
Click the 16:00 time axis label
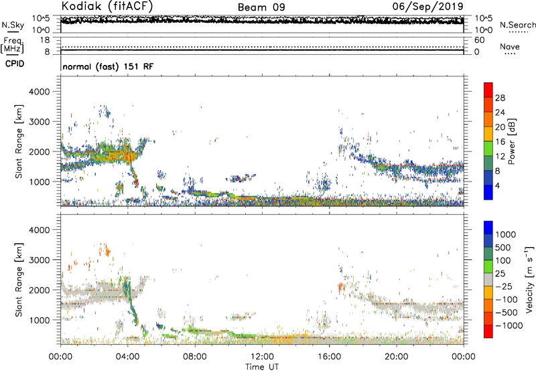point(329,357)
